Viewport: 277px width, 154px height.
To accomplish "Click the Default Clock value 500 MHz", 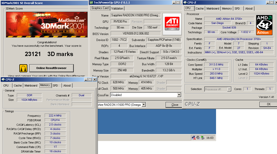I will 118,88.
